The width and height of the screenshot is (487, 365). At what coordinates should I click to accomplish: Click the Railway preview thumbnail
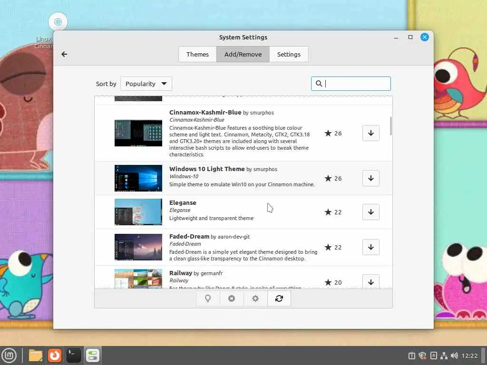coord(138,279)
